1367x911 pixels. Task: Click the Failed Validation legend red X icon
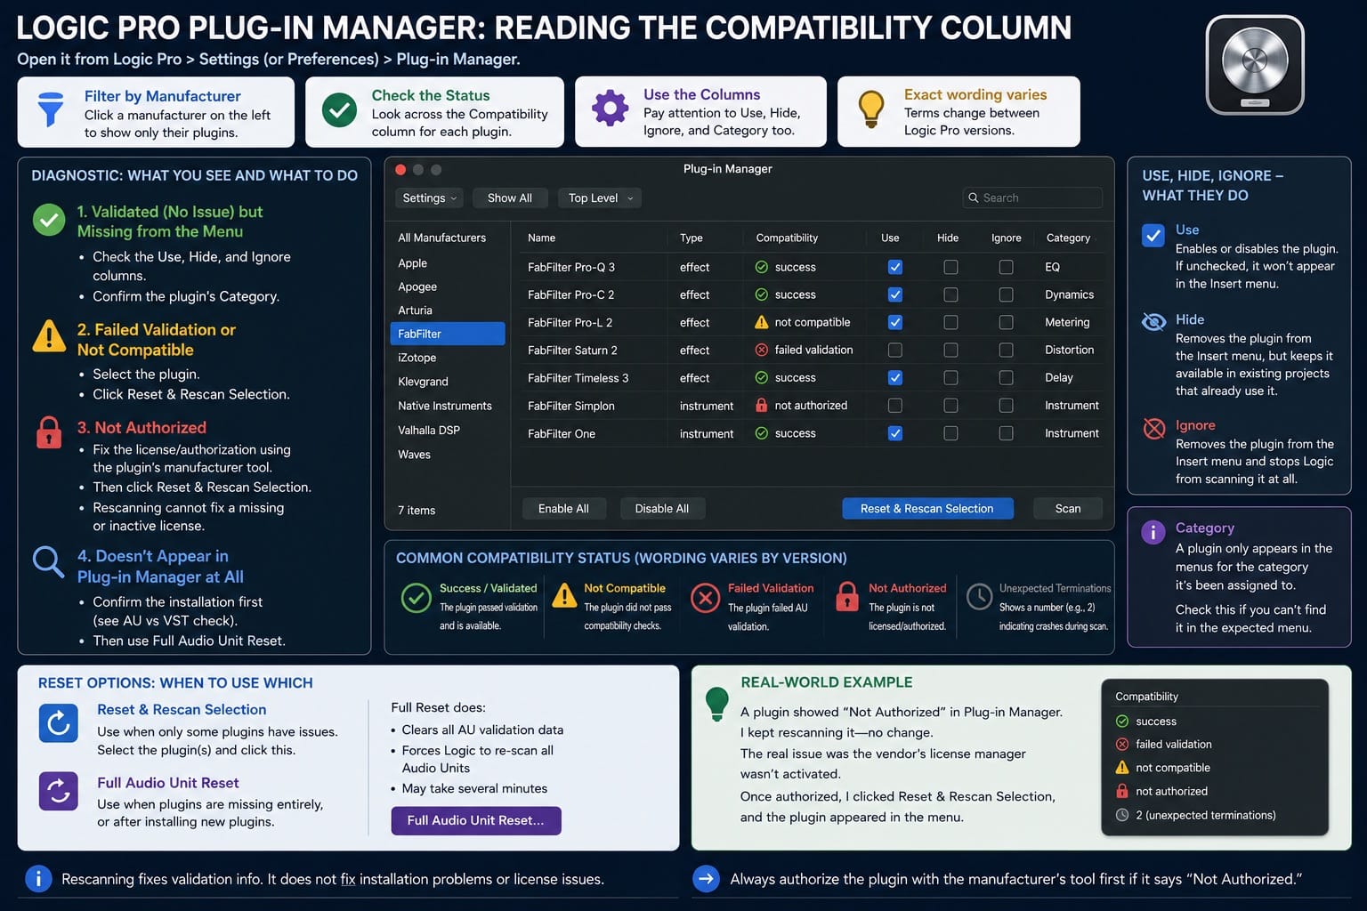pyautogui.click(x=706, y=598)
